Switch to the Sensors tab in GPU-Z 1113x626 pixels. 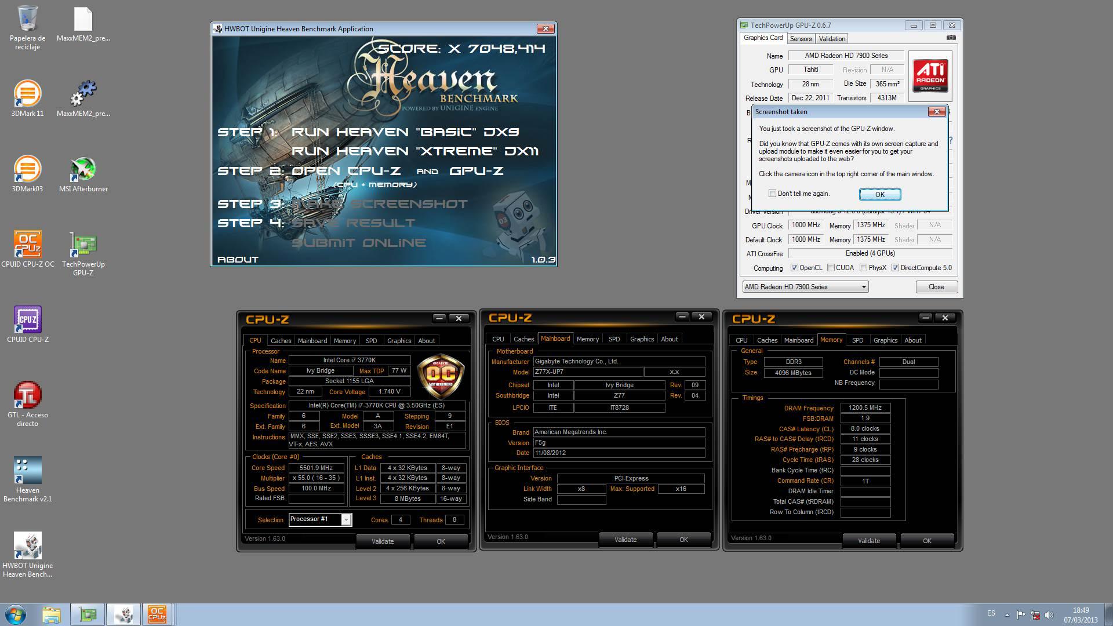pos(801,39)
